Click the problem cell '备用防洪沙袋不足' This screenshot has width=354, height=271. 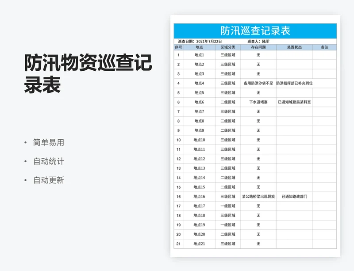pyautogui.click(x=258, y=83)
